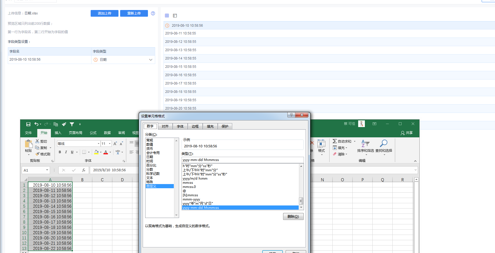Click the clipboard group dialog launcher
Viewport: 495px width, 253px height.
52,161
